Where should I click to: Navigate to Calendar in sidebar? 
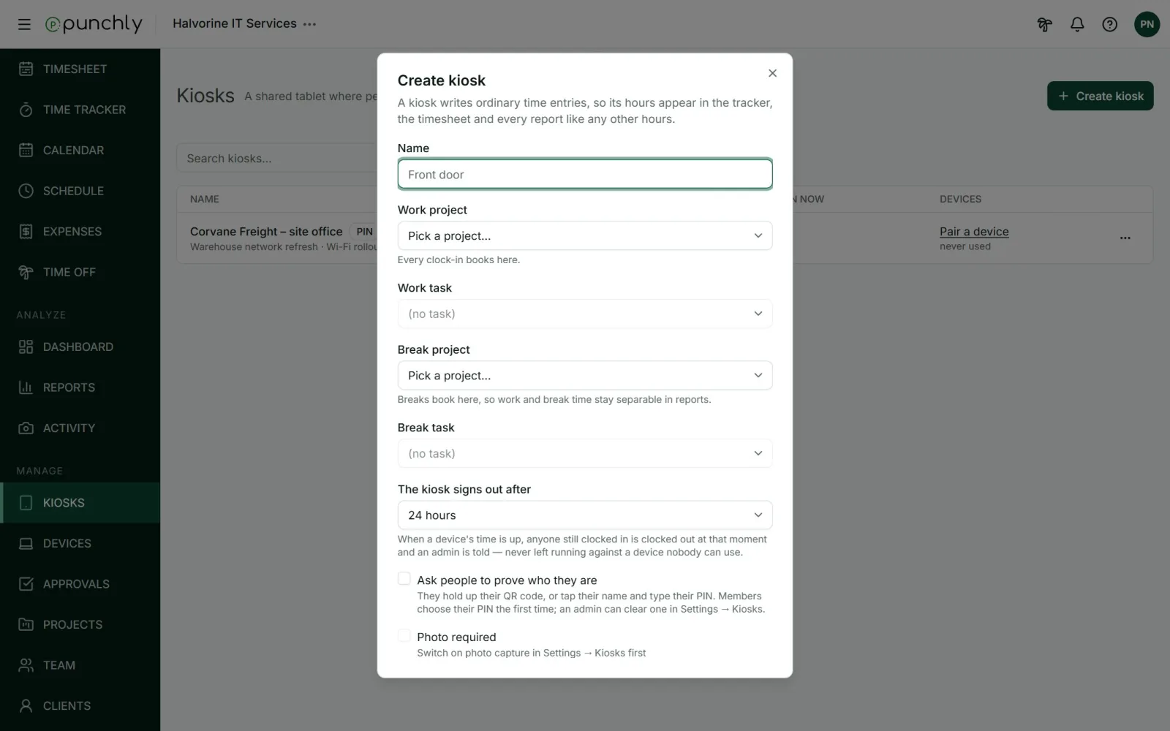point(80,150)
